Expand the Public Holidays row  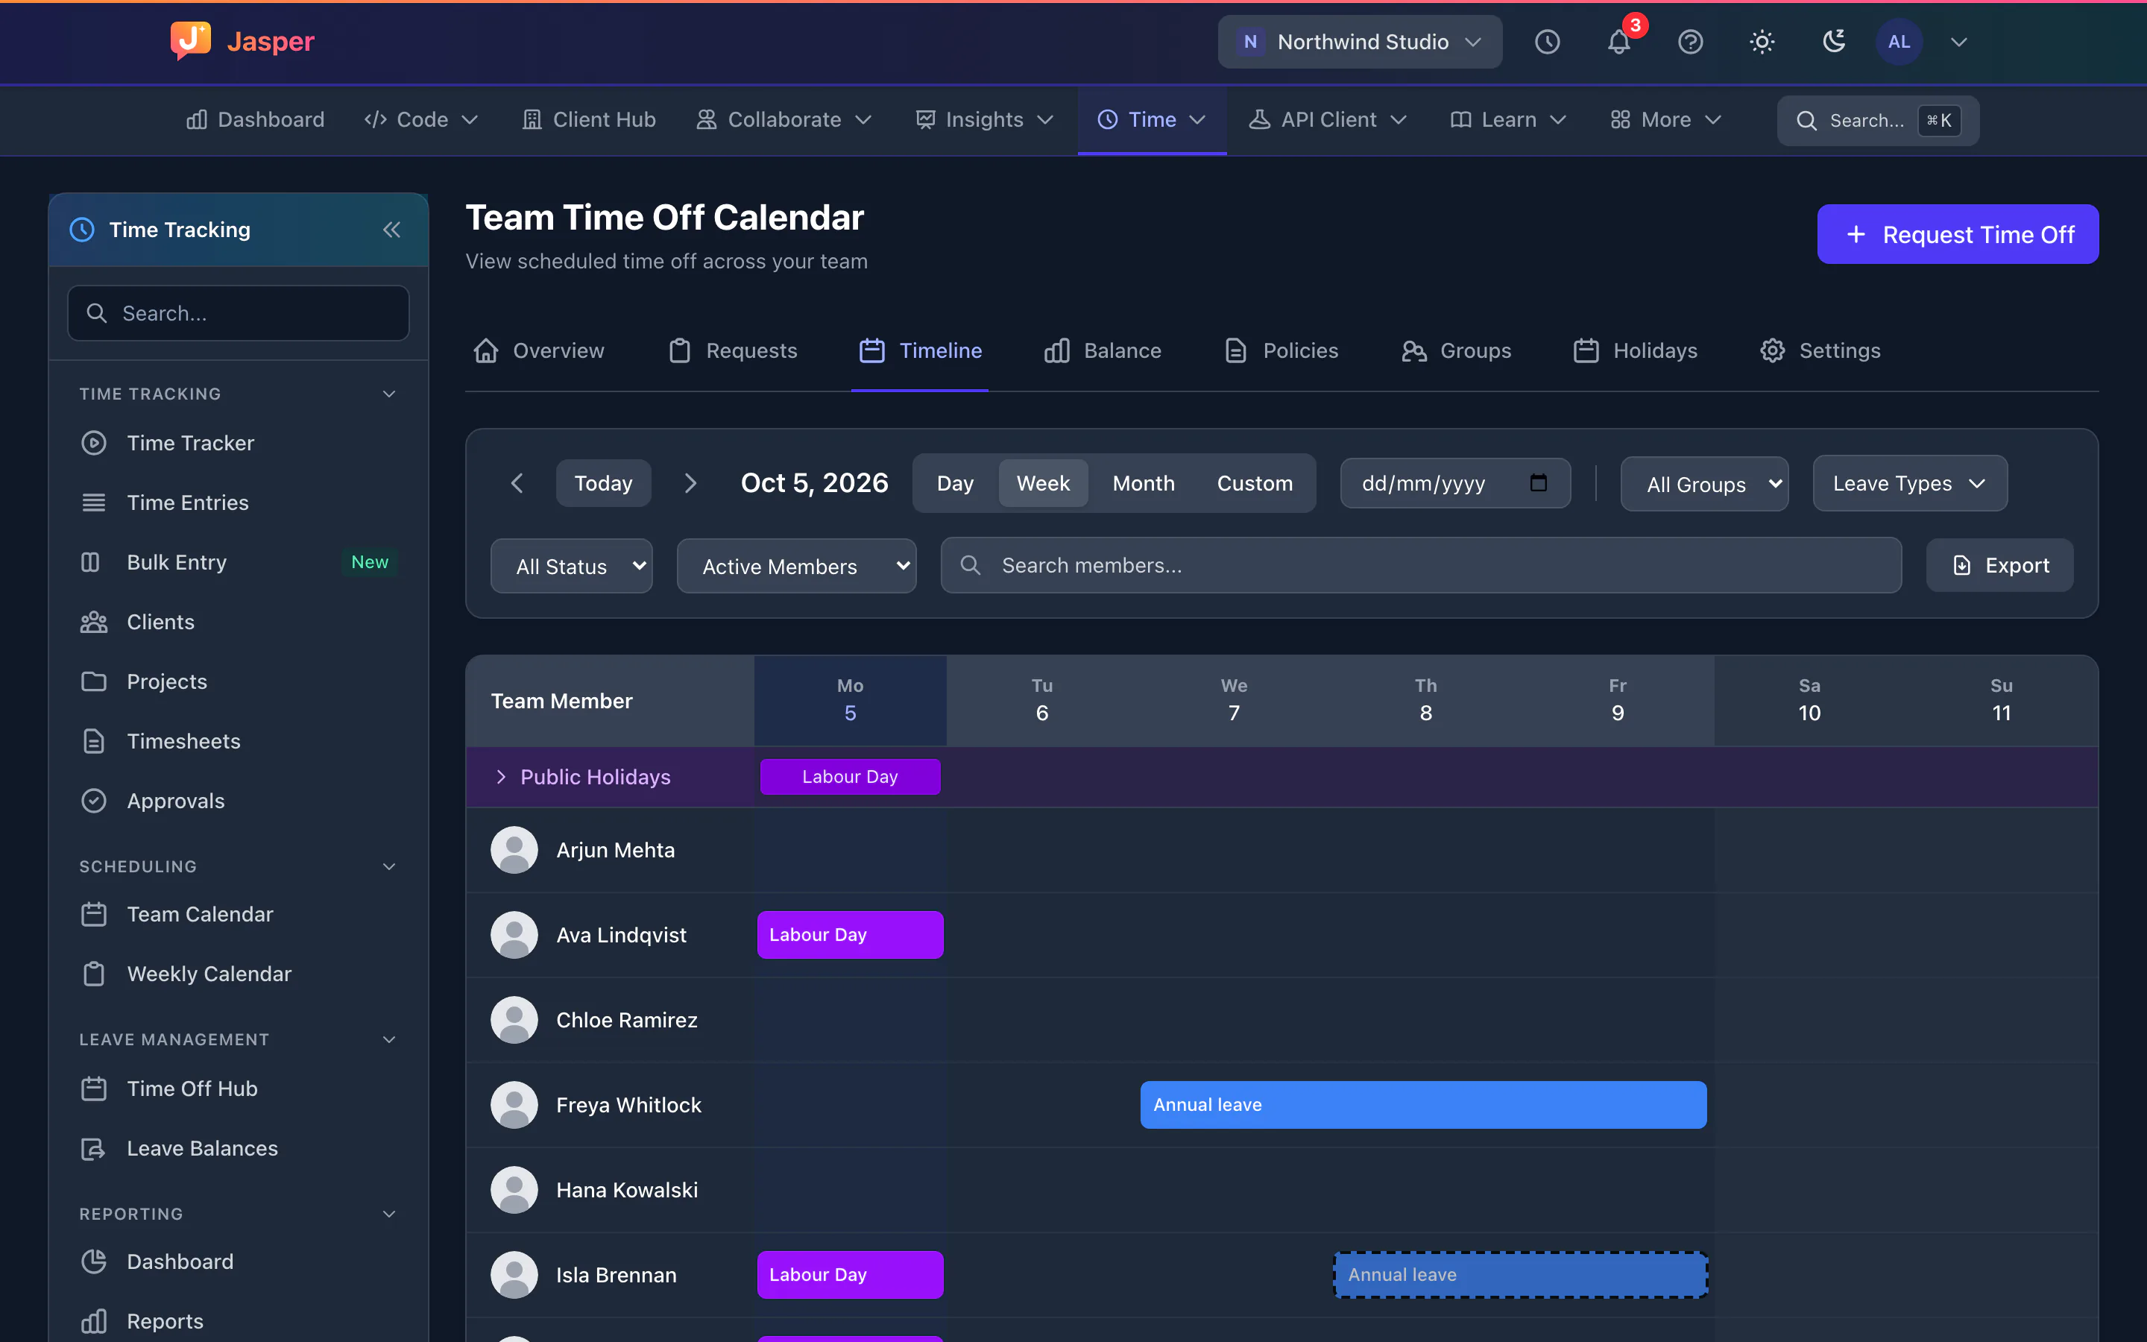[x=501, y=777]
